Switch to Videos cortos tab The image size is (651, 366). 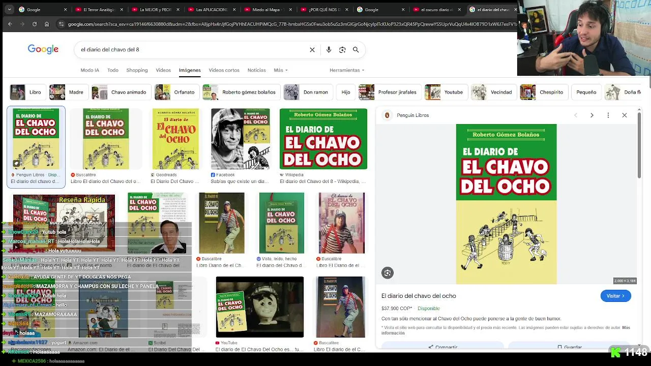tap(224, 70)
